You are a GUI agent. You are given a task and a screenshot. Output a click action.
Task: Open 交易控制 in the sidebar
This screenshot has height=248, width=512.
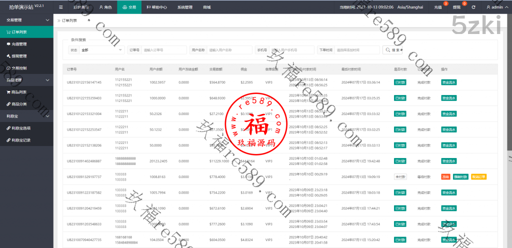pos(19,68)
